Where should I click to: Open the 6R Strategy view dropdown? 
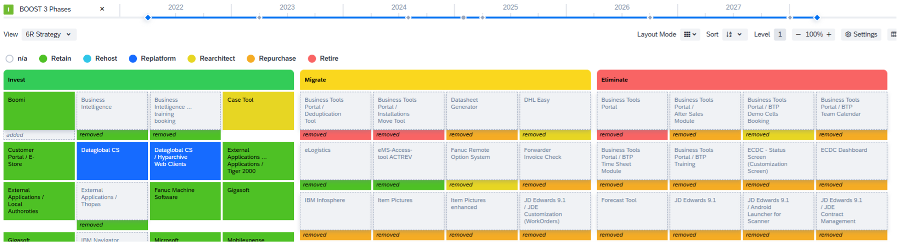(49, 35)
